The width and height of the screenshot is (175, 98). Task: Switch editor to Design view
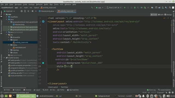[168, 14]
